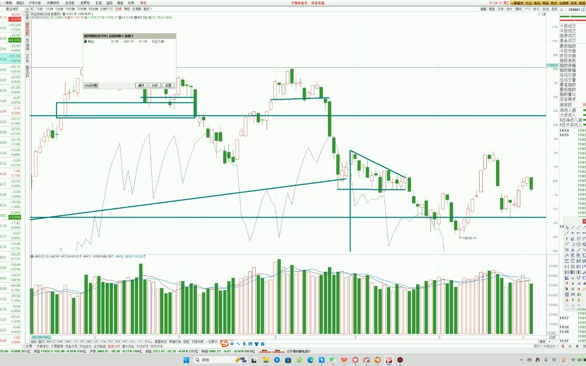The width and height of the screenshot is (586, 366).
Task: Launch Microsoft Edge from the taskbar
Action: point(310,360)
